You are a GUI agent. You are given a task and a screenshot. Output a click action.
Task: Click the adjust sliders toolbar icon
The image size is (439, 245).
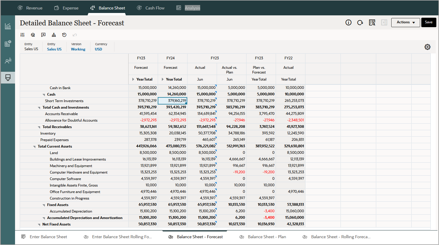(22, 35)
